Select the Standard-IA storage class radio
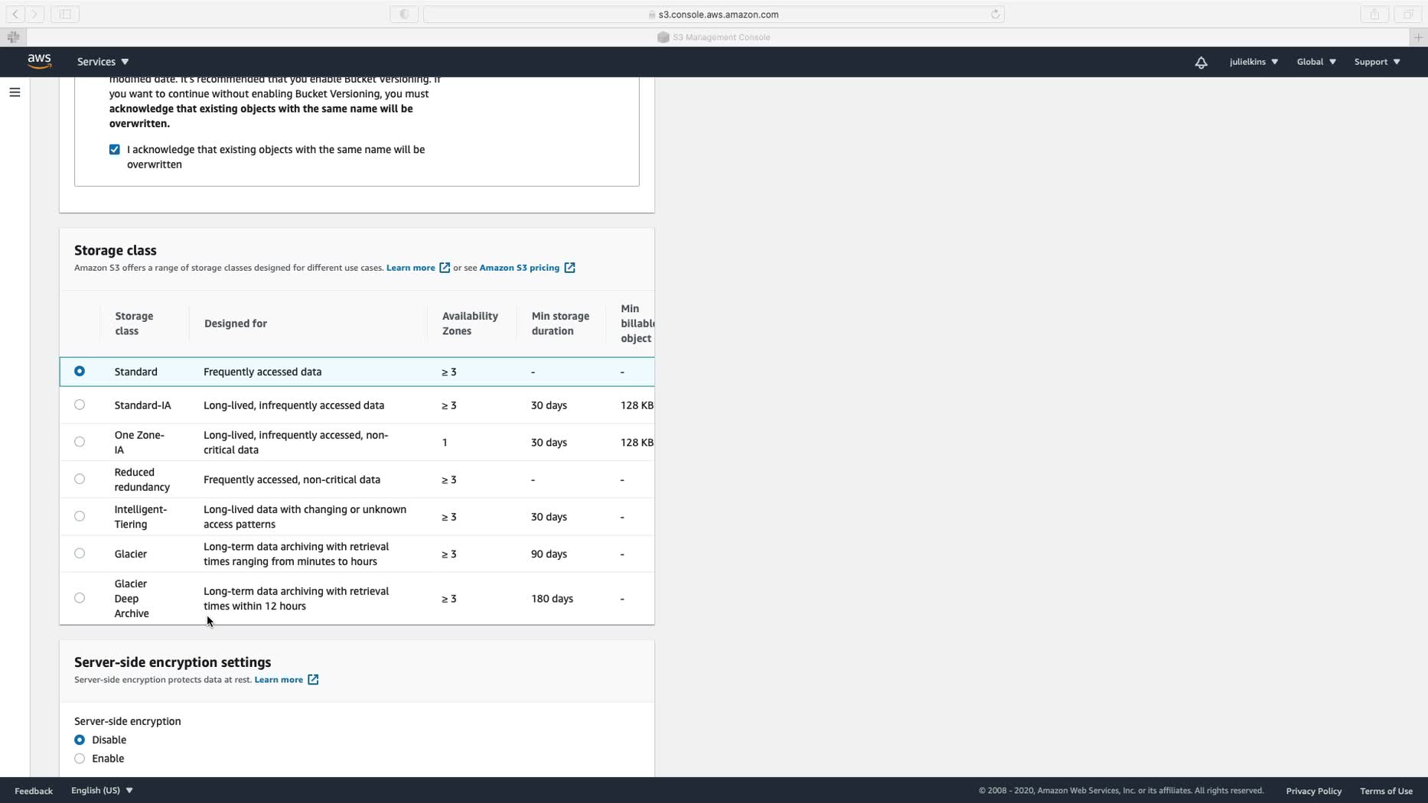The width and height of the screenshot is (1428, 803). point(80,405)
